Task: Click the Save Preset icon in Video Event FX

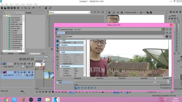Action: tap(167, 37)
